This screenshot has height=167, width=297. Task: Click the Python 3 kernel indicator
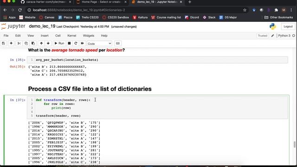(x=284, y=36)
